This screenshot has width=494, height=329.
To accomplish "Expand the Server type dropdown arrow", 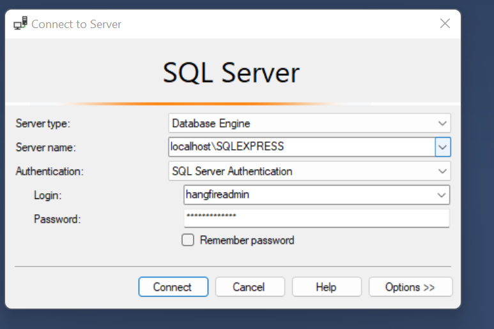I will 442,123.
